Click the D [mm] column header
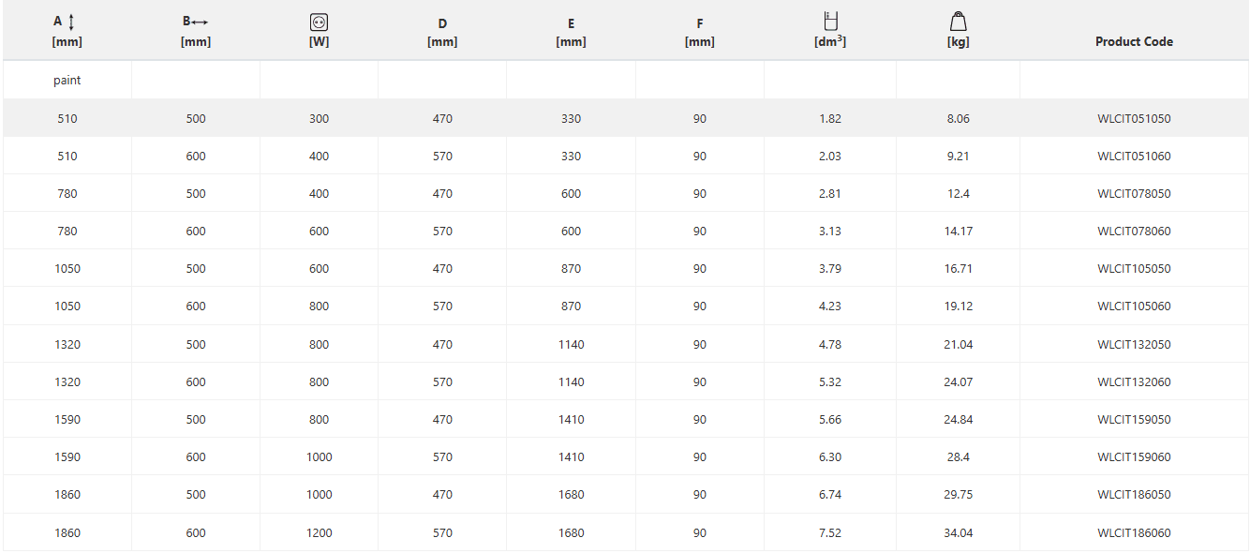 [x=442, y=33]
